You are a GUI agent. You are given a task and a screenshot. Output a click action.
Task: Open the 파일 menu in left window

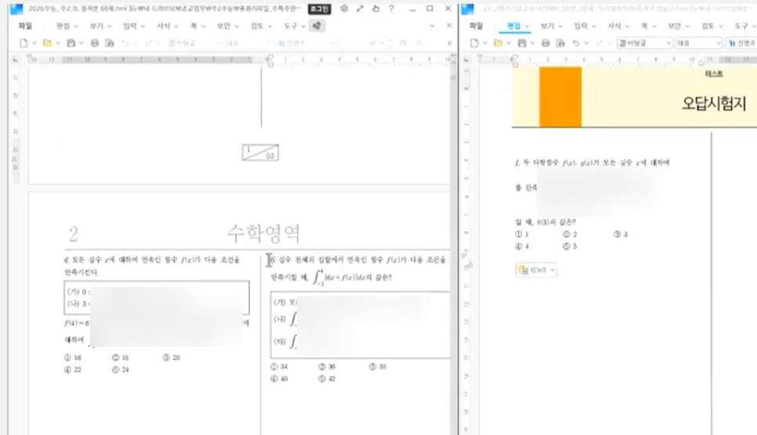(x=25, y=26)
